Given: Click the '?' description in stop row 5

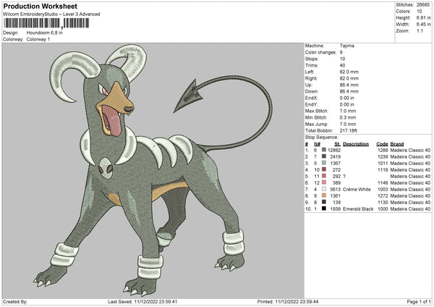Looking at the screenshot, I should coord(344,176).
